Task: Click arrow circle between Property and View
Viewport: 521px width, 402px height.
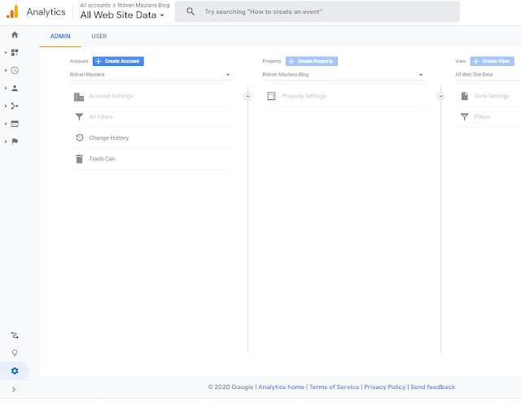Action: pyautogui.click(x=440, y=96)
